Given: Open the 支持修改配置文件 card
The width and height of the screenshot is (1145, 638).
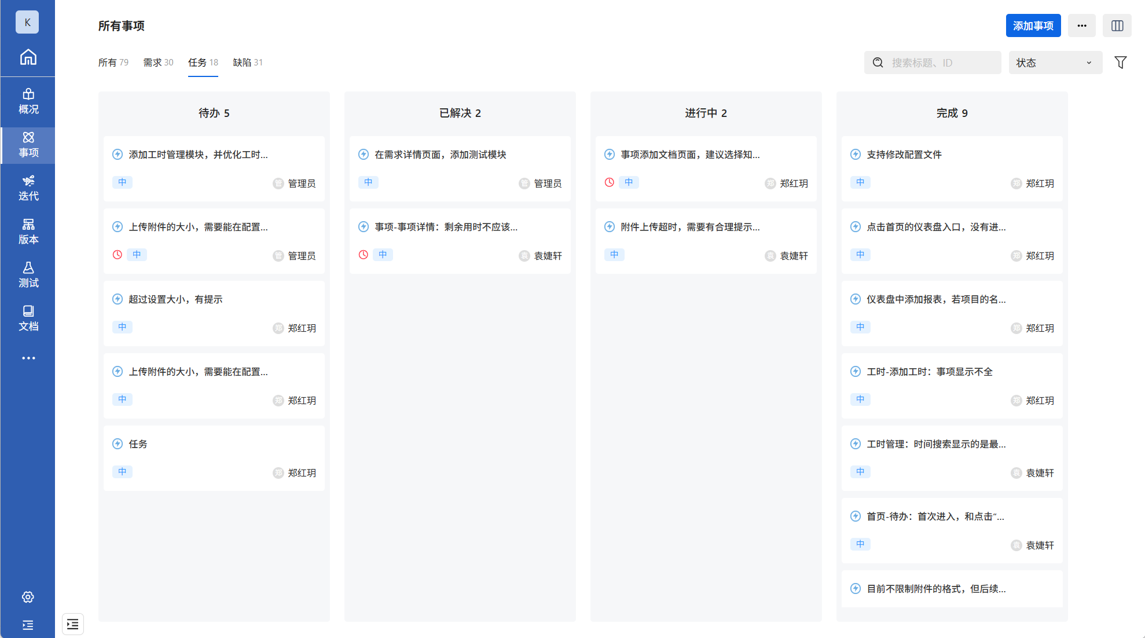Looking at the screenshot, I should click(x=904, y=155).
